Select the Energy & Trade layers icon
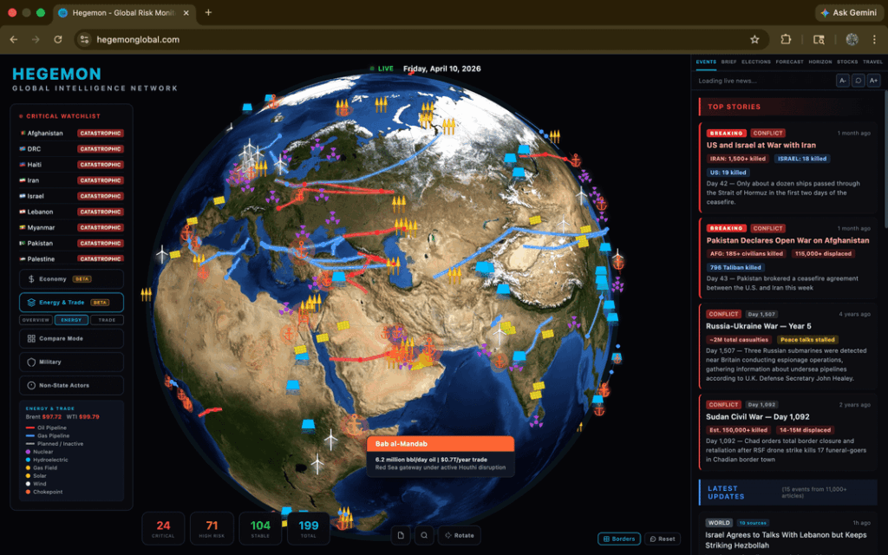Screen dimensions: 888x555 (32, 303)
